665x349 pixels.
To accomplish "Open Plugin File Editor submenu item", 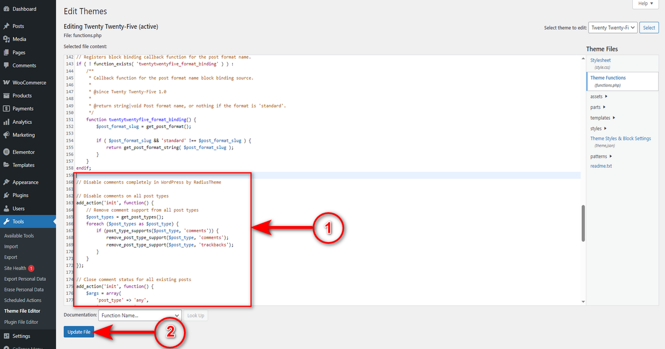I will (21, 322).
